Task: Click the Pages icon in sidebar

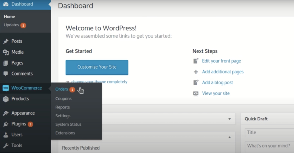Action: tap(6, 63)
